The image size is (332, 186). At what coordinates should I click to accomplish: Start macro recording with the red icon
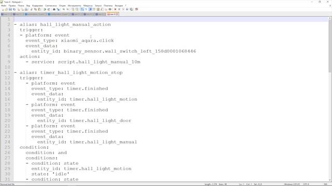point(115,9)
